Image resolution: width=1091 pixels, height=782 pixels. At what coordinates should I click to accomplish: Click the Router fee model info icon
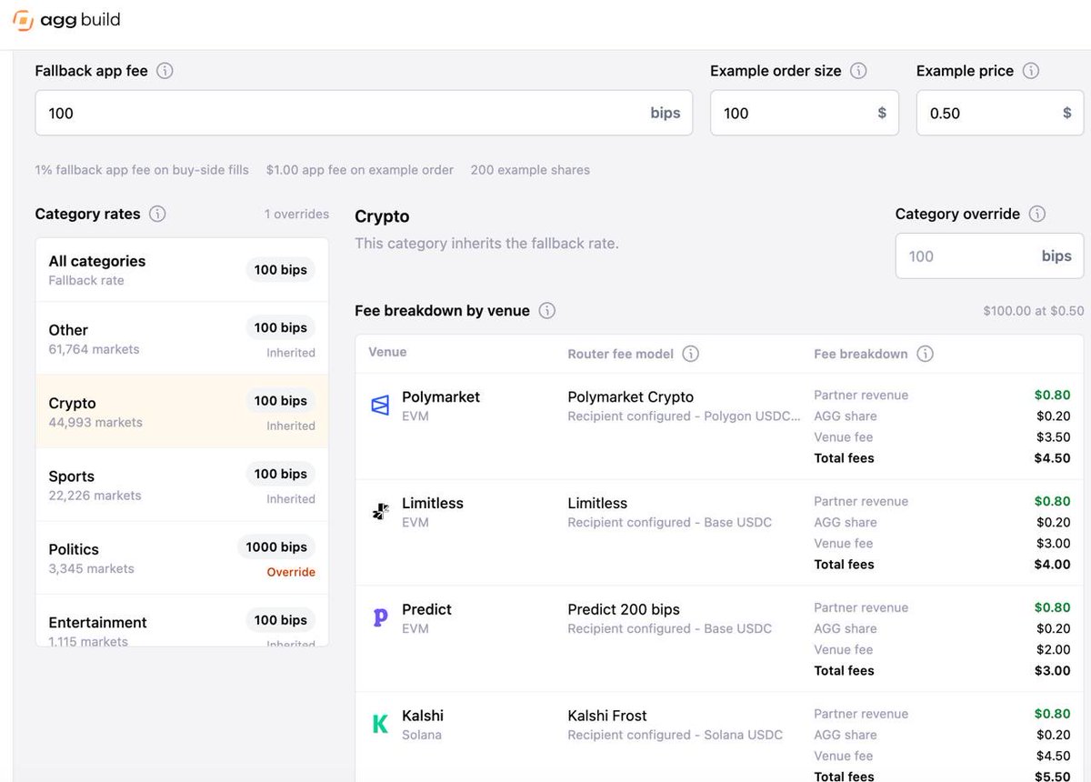(x=690, y=354)
